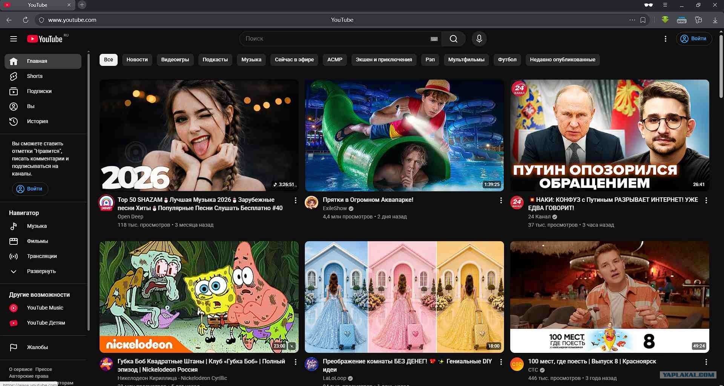Open Музыка in the Навигатор section
724x386 pixels.
tap(43, 226)
